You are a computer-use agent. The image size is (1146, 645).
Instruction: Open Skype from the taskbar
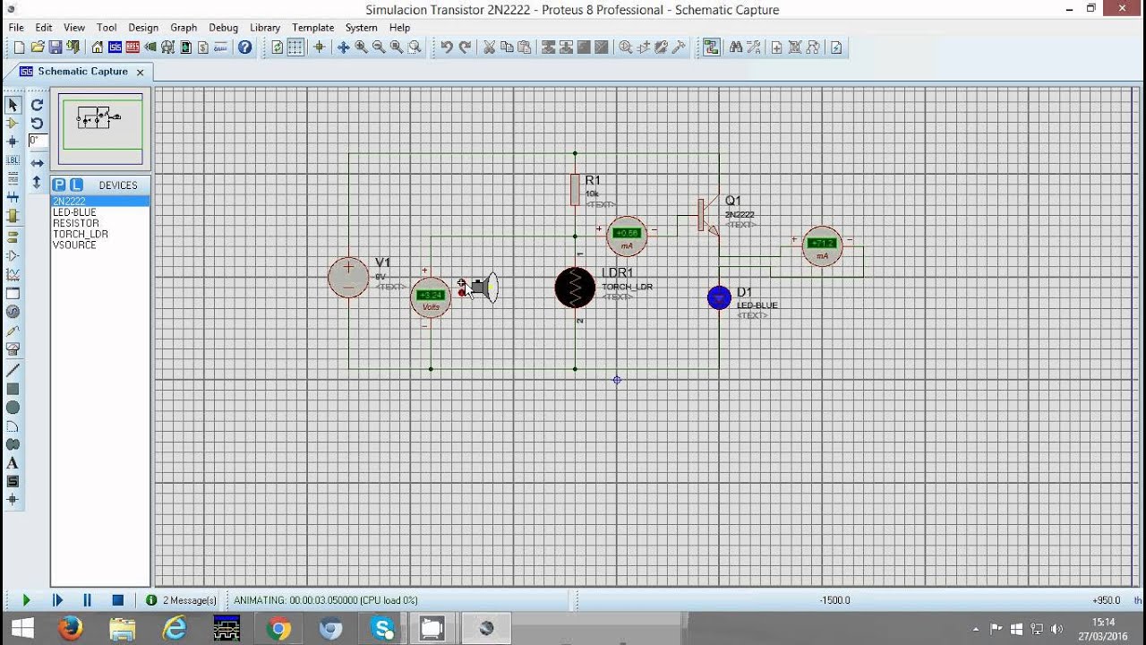384,629
